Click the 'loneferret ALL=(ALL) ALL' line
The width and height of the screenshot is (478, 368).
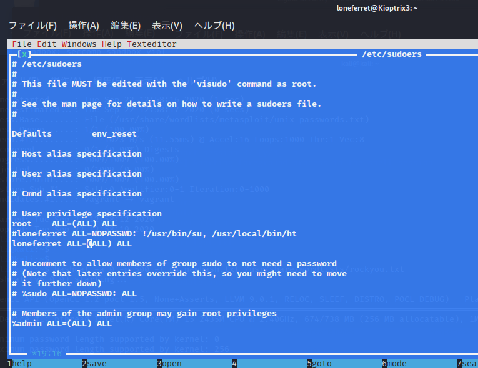[72, 244]
